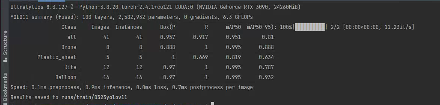
Task: Click the Box(P column header
Action: click(x=168, y=27)
